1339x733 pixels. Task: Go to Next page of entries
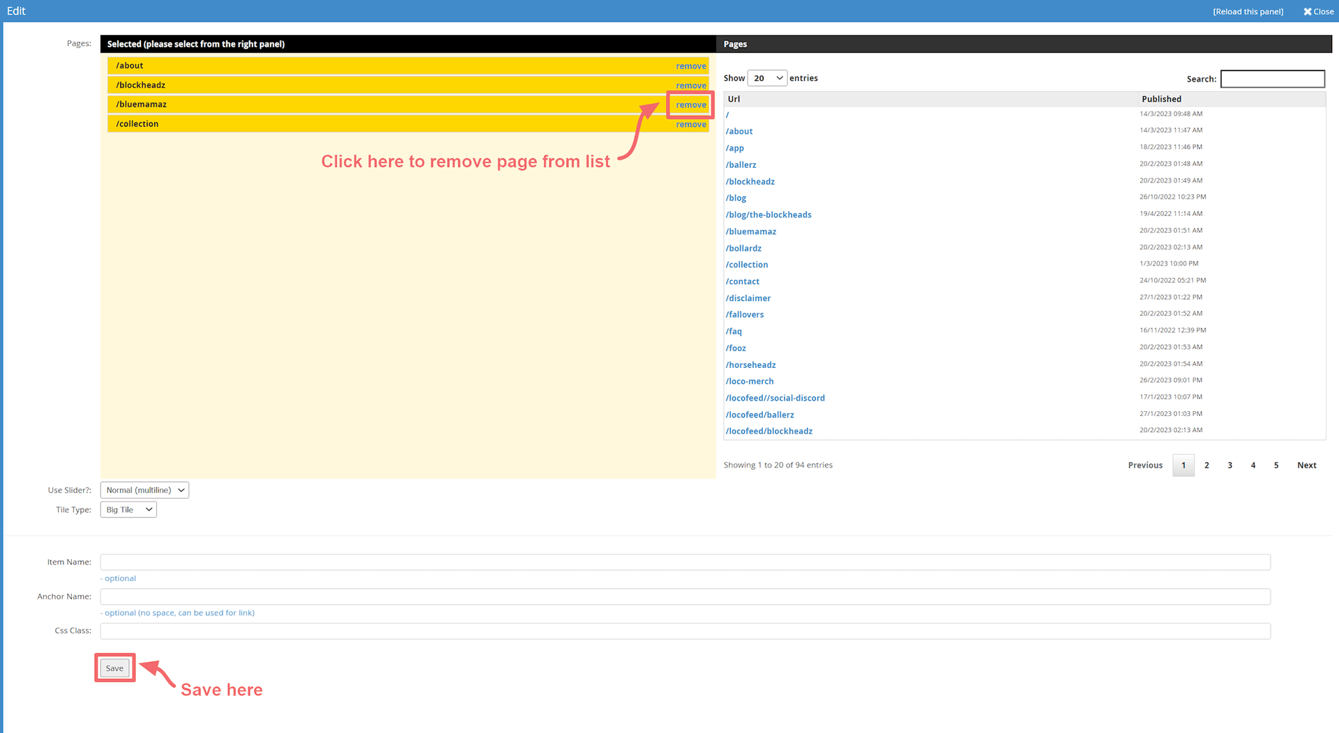(x=1306, y=465)
